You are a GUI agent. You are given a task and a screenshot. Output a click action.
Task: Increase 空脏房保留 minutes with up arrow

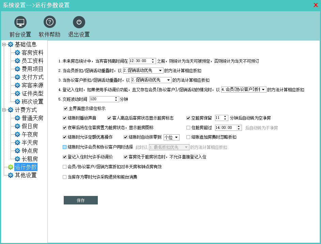pos(226,117)
